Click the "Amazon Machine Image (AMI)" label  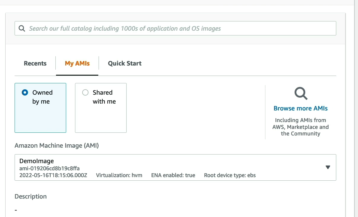coord(57,146)
